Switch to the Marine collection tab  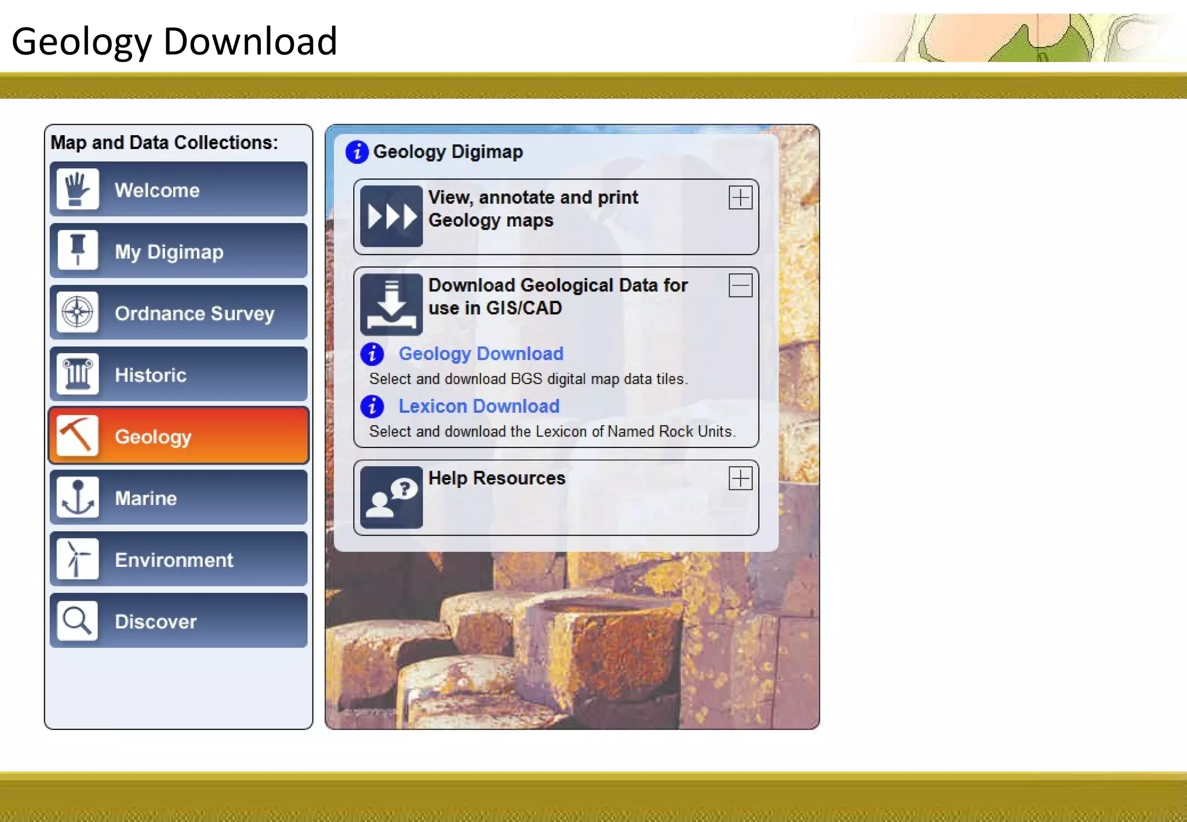point(179,497)
